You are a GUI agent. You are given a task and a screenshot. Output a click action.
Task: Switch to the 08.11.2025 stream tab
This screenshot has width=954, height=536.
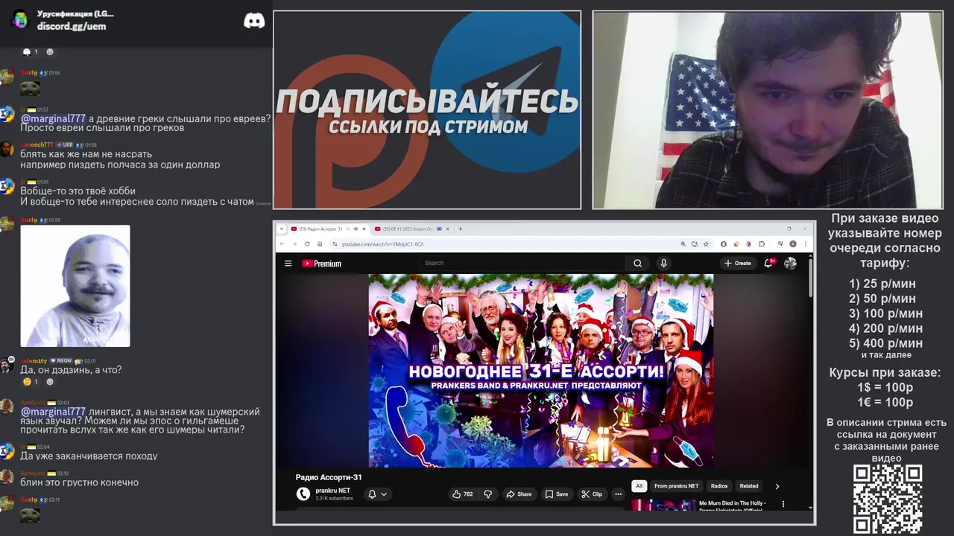coord(412,229)
